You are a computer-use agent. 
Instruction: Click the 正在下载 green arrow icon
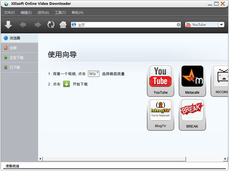tap(6, 57)
